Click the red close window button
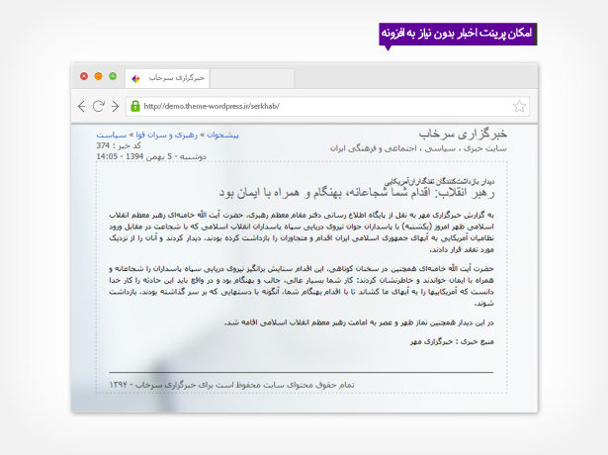Image resolution: width=608 pixels, height=455 pixels. 84,76
